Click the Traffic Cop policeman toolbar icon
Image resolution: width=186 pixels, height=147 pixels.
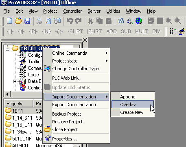182,31
